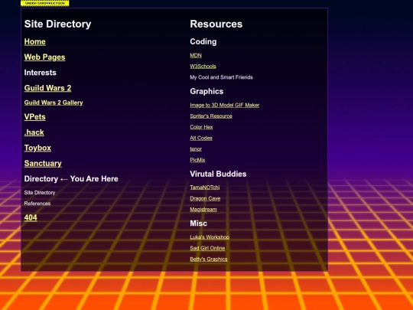Click the yellow under construction banner
Image resolution: width=413 pixels, height=310 pixels.
pos(45,3)
